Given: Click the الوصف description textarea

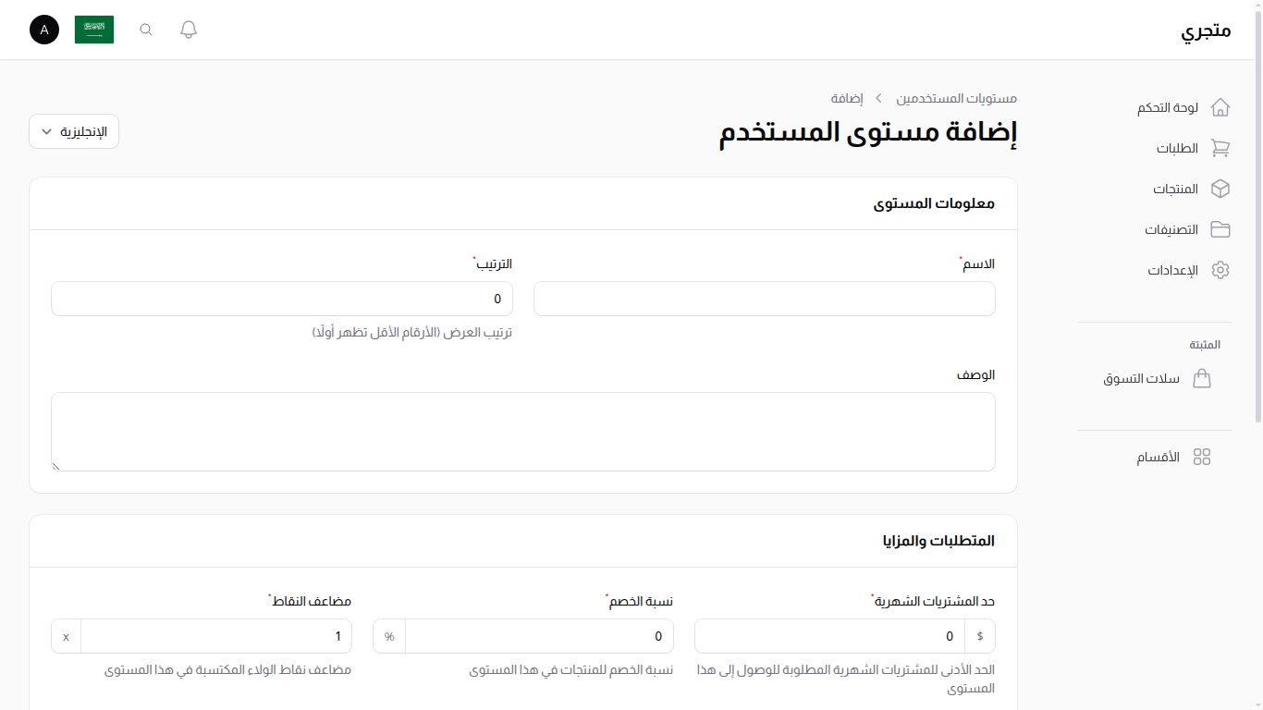Looking at the screenshot, I should coord(523,431).
